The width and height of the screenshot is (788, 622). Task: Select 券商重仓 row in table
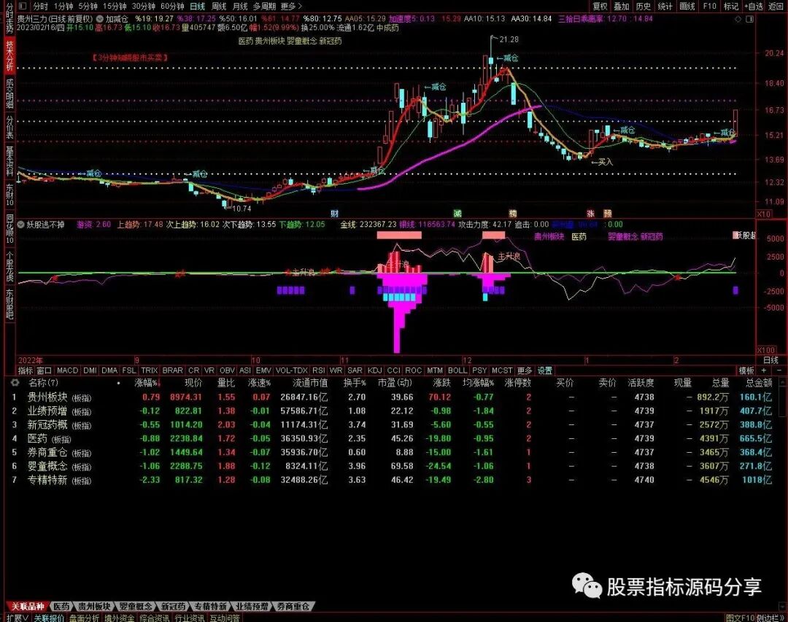tap(392, 452)
